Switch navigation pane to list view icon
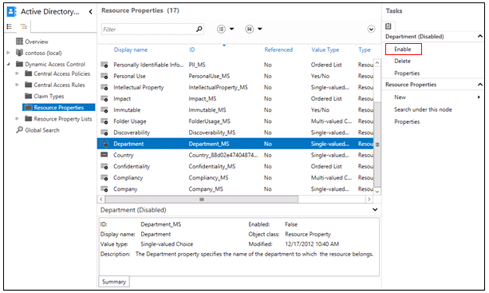The image size is (489, 293). (x=10, y=26)
